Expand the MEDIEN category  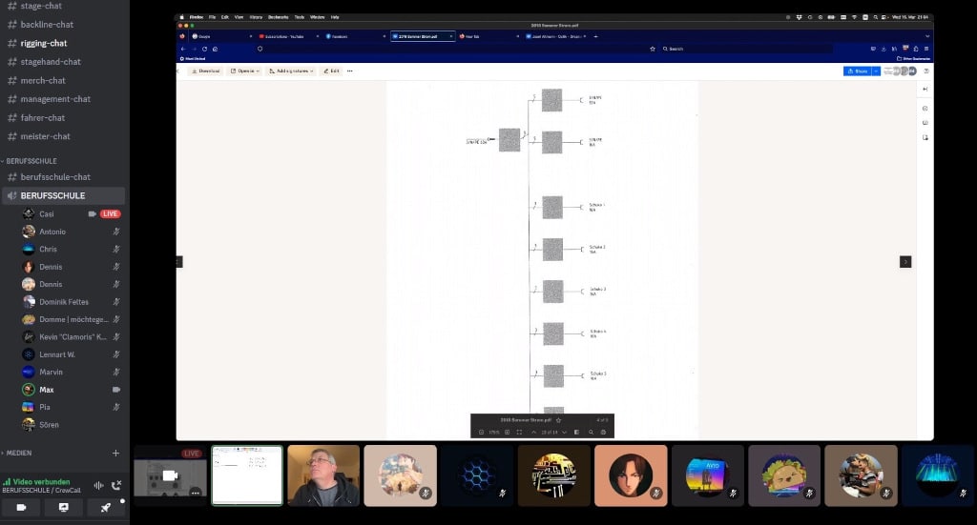click(19, 453)
